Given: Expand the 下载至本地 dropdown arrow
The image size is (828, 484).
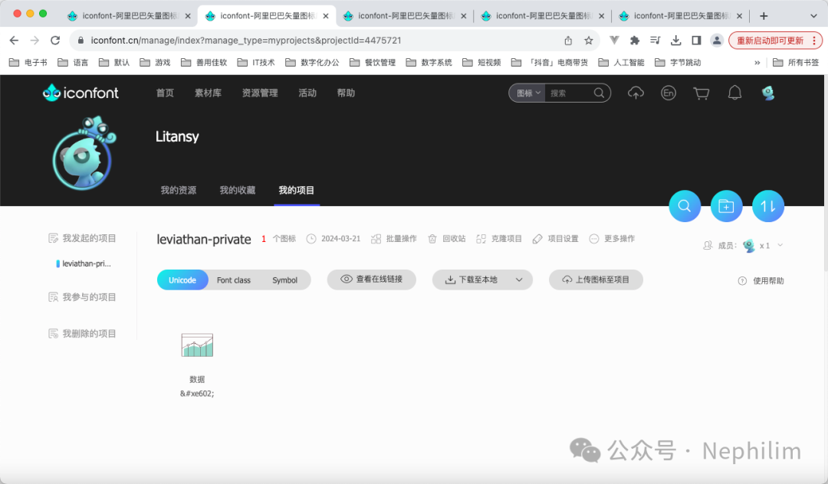Looking at the screenshot, I should click(x=519, y=280).
